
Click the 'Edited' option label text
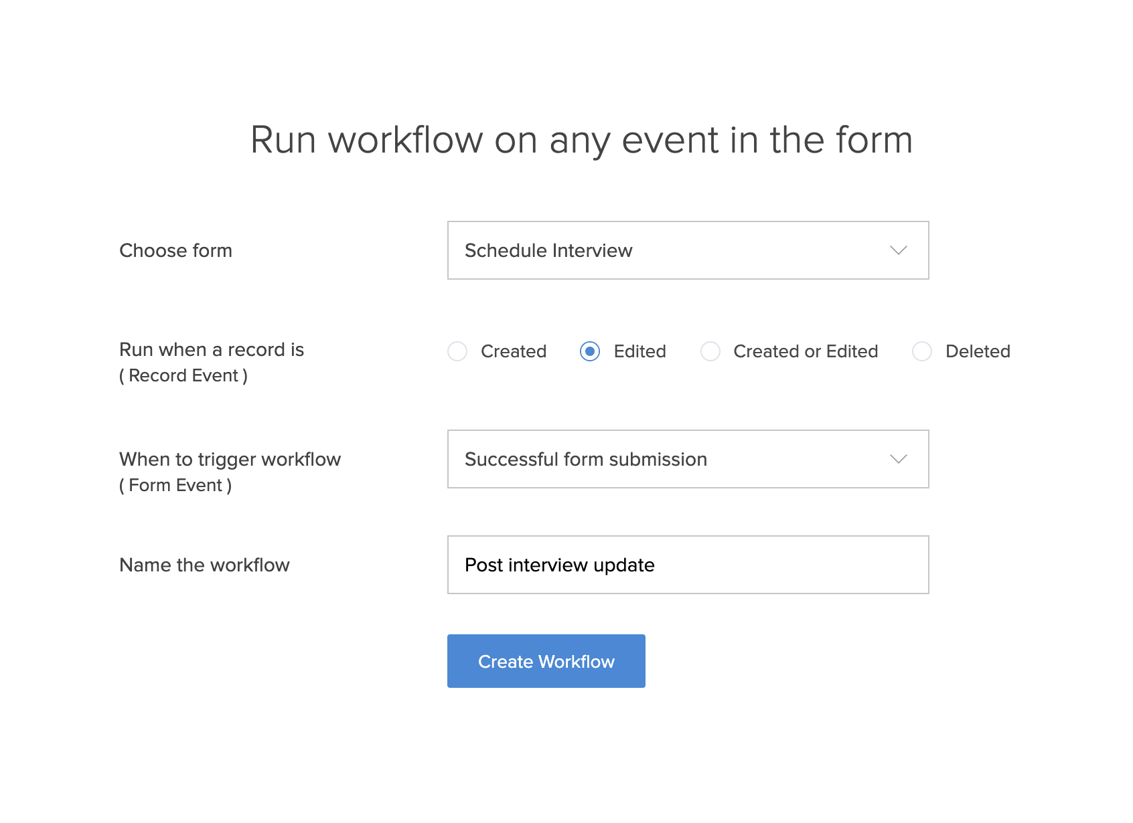click(639, 351)
